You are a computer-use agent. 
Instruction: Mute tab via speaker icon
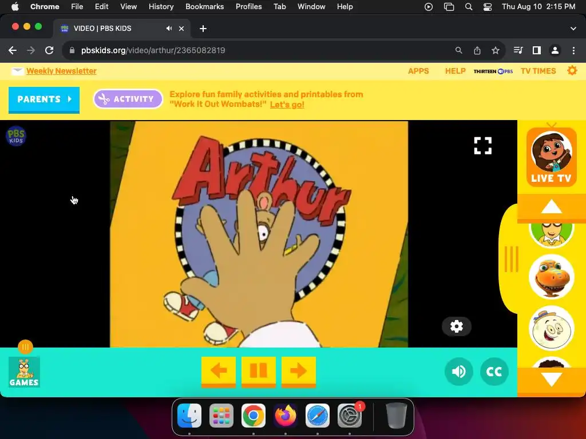coord(169,29)
